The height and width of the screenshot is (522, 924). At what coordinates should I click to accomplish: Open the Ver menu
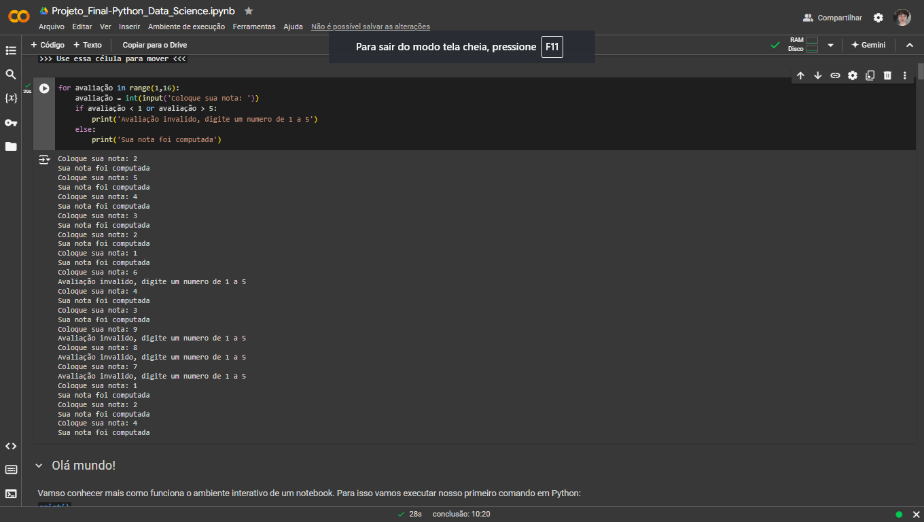click(x=105, y=27)
